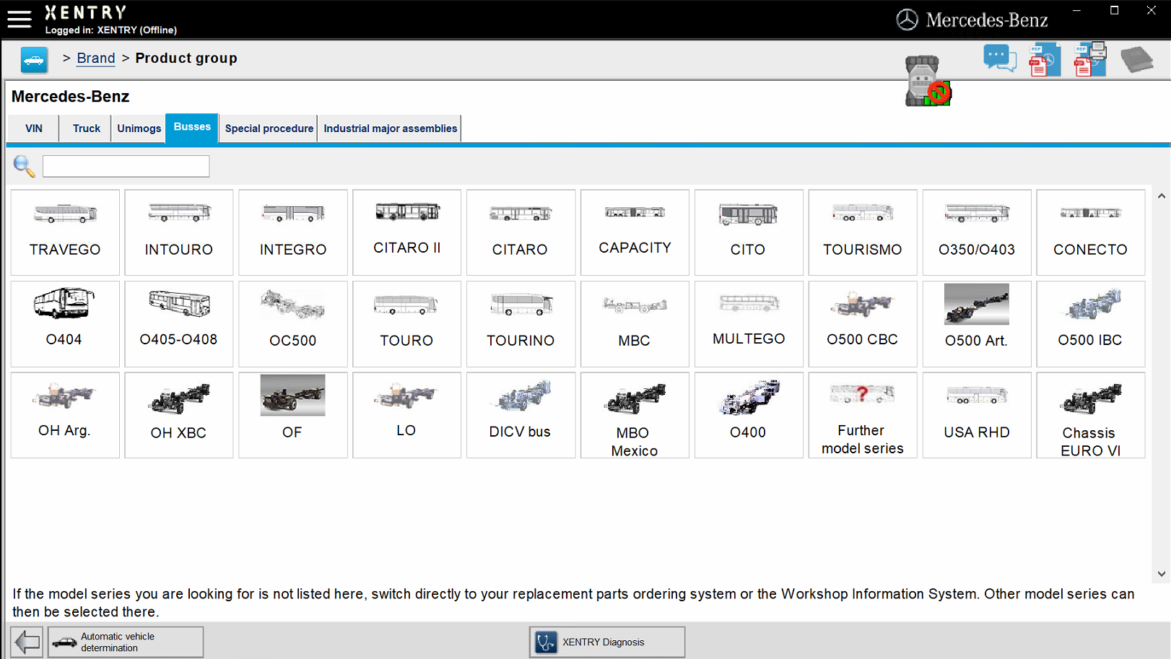The height and width of the screenshot is (659, 1171).
Task: Start Automatic vehicle determination
Action: pos(126,642)
